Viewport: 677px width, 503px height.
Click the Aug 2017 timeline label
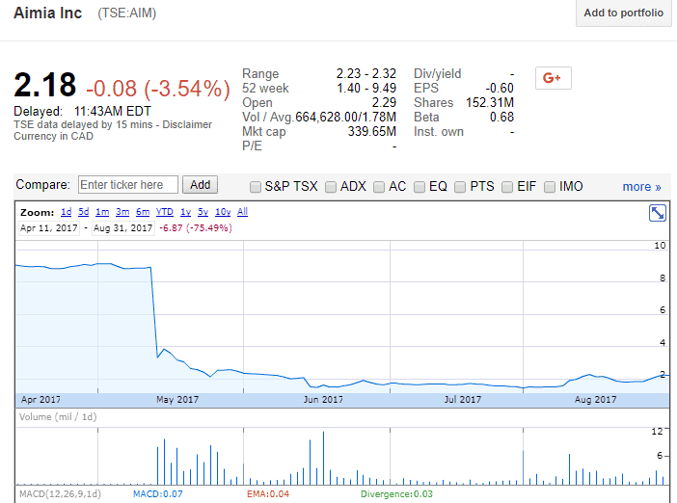point(595,400)
